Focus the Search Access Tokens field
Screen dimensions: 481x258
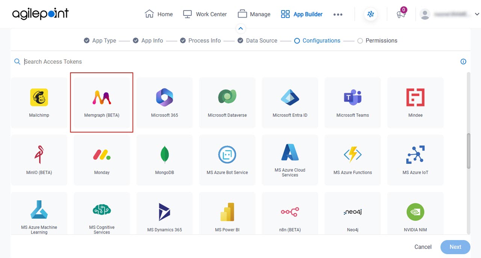coord(240,61)
